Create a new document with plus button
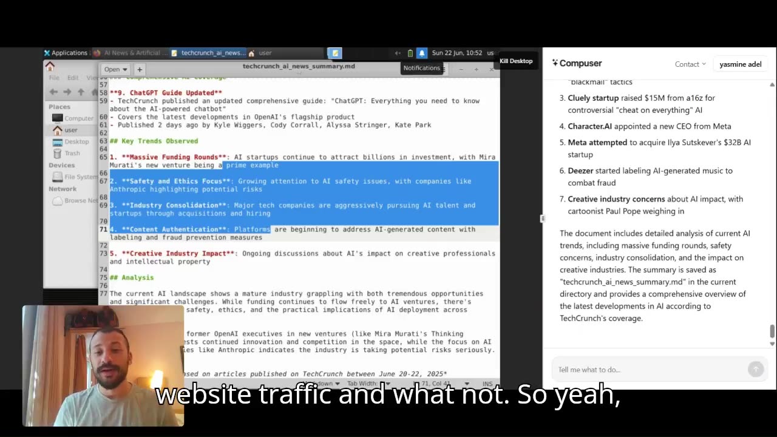Screen dimensions: 777x437 139,69
